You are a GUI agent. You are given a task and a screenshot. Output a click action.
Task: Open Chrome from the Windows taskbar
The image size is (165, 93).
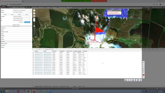[29, 91]
